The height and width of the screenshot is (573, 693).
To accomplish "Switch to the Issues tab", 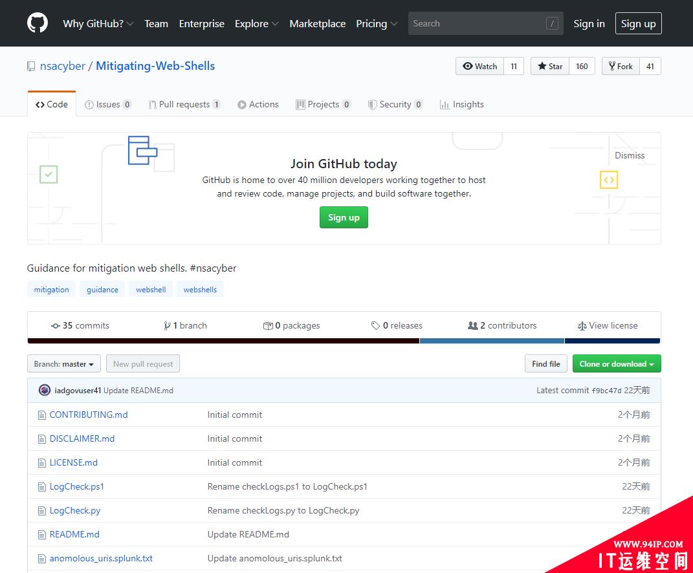I will click(x=108, y=104).
